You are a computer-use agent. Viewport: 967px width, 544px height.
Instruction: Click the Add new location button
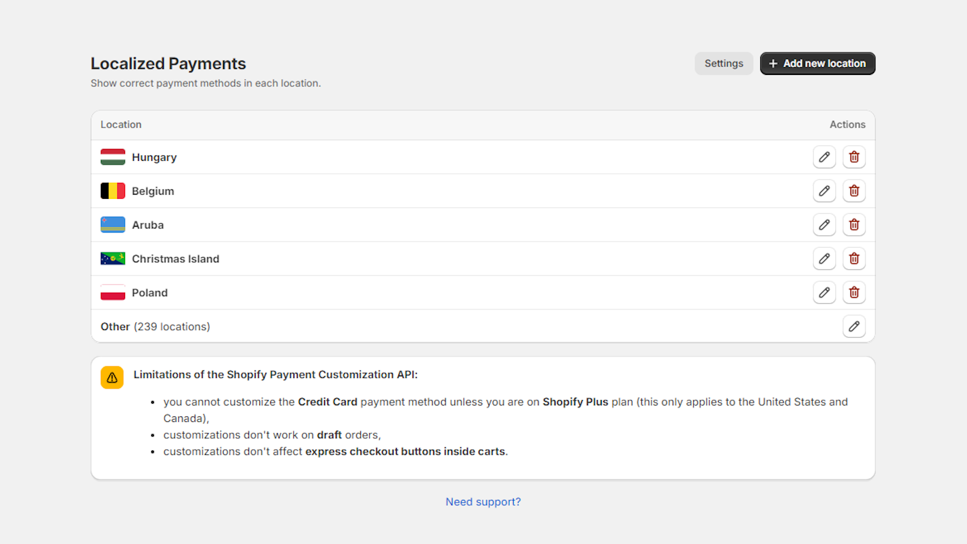point(817,63)
